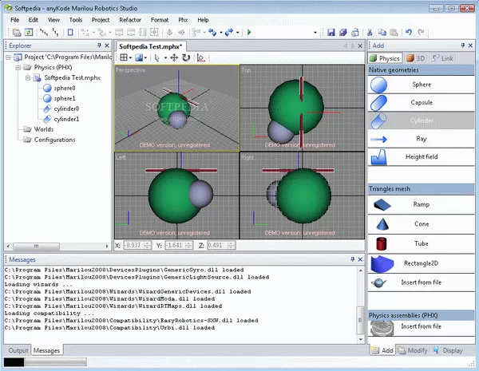Screen dimensions: 479x371
Task: Click the viewport layout grid icon
Action: [x=124, y=57]
